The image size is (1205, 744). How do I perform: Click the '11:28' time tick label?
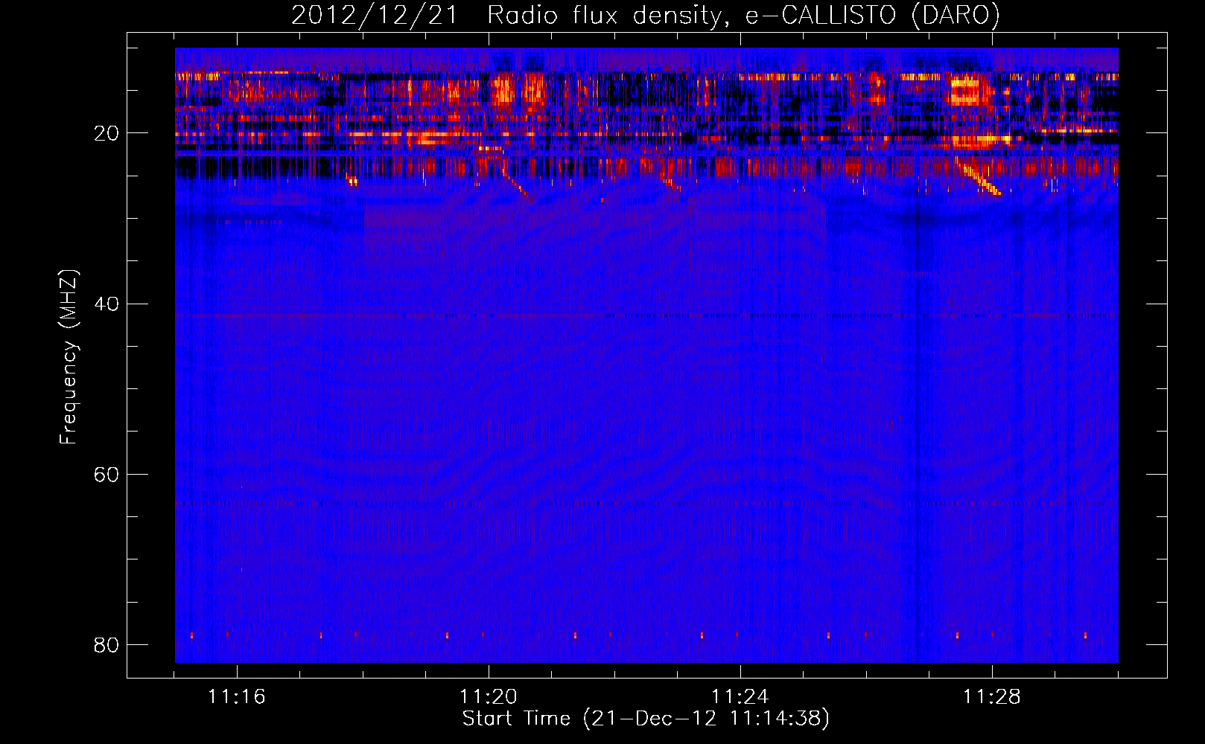[x=991, y=697]
